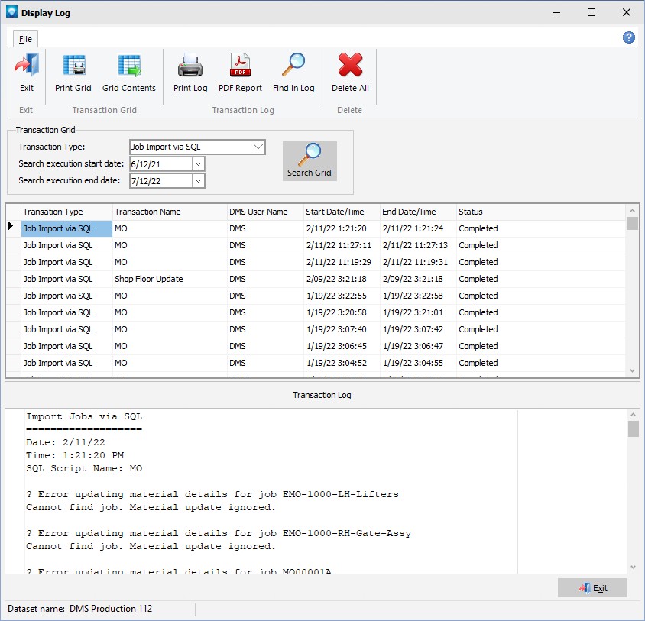Click the End Date/Time column header
This screenshot has width=645, height=621.
[418, 212]
